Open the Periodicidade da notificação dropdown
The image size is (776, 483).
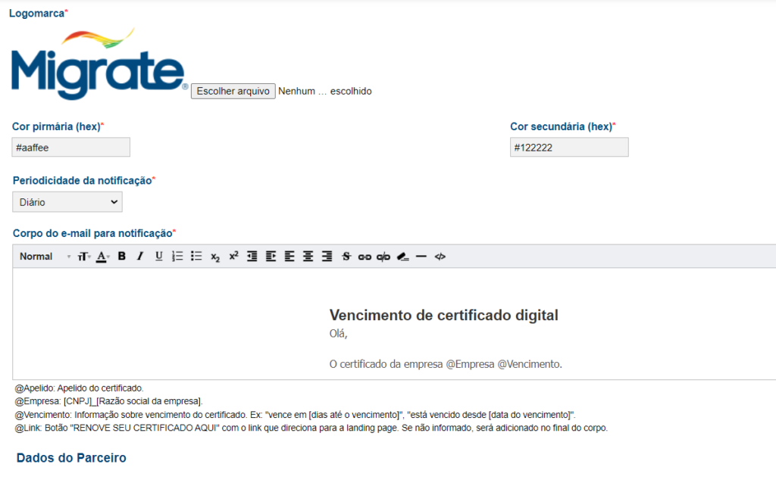point(67,202)
